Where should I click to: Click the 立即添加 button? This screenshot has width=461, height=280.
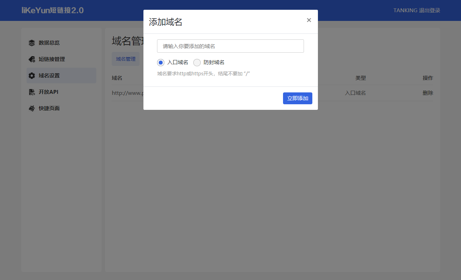click(x=298, y=98)
